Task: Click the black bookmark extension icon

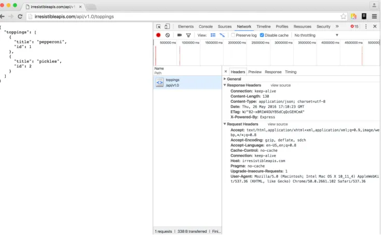Action: (x=364, y=17)
